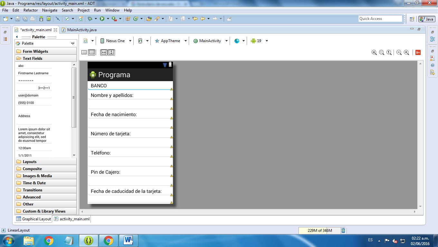
Task: Click the Last Edit Location icon
Action: click(x=195, y=19)
